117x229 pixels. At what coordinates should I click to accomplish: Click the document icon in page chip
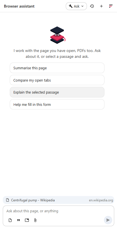8,200
